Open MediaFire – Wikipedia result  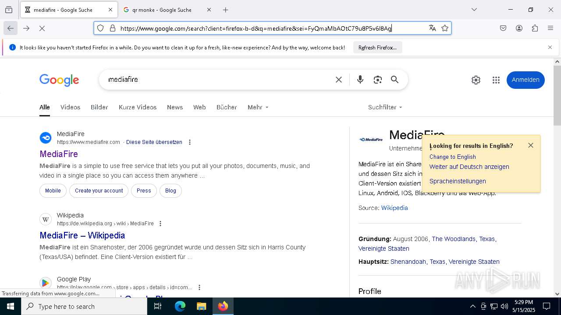click(x=82, y=235)
